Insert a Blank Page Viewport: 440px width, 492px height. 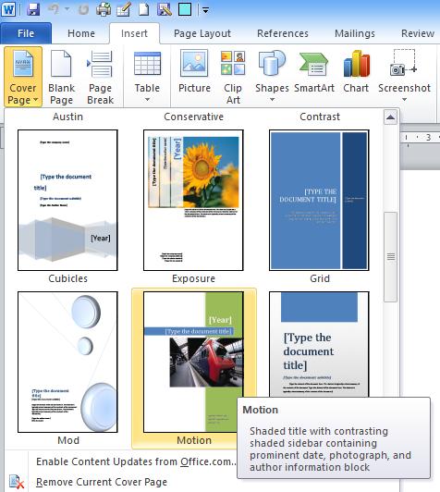coord(61,77)
